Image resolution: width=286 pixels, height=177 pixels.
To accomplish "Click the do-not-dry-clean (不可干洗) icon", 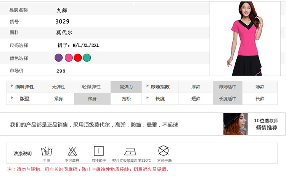I will (163, 151).
